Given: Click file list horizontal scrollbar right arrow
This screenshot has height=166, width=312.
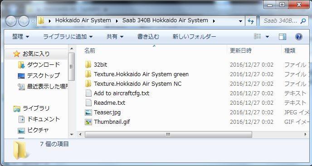Looking at the screenshot, I should pyautogui.click(x=305, y=134).
